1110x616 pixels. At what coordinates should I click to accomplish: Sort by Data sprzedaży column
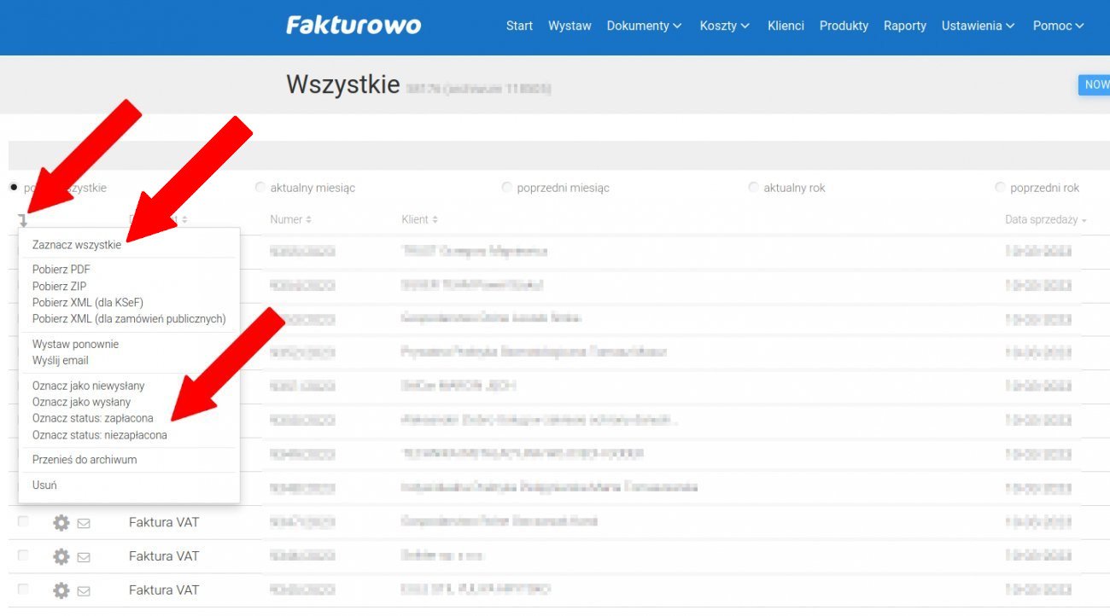click(x=1046, y=219)
